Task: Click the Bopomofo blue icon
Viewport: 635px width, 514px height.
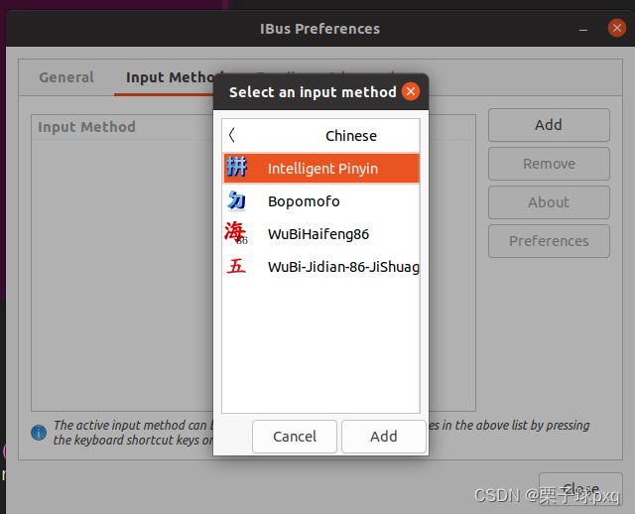Action: pyautogui.click(x=236, y=200)
